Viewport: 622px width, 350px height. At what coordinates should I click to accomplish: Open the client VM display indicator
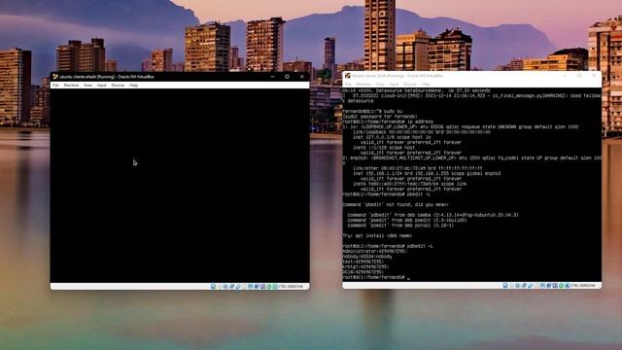click(251, 286)
